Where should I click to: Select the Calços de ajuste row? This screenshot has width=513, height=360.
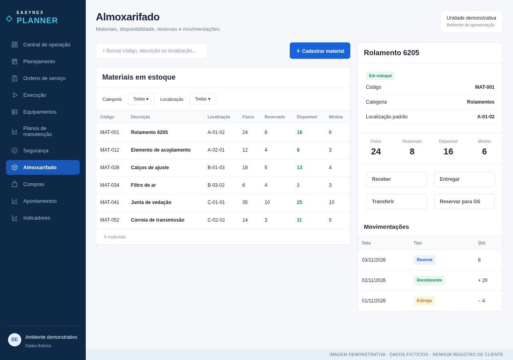223,168
